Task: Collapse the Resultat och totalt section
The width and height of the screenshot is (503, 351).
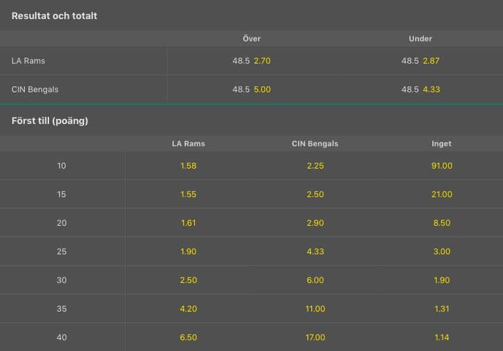Action: [x=251, y=15]
